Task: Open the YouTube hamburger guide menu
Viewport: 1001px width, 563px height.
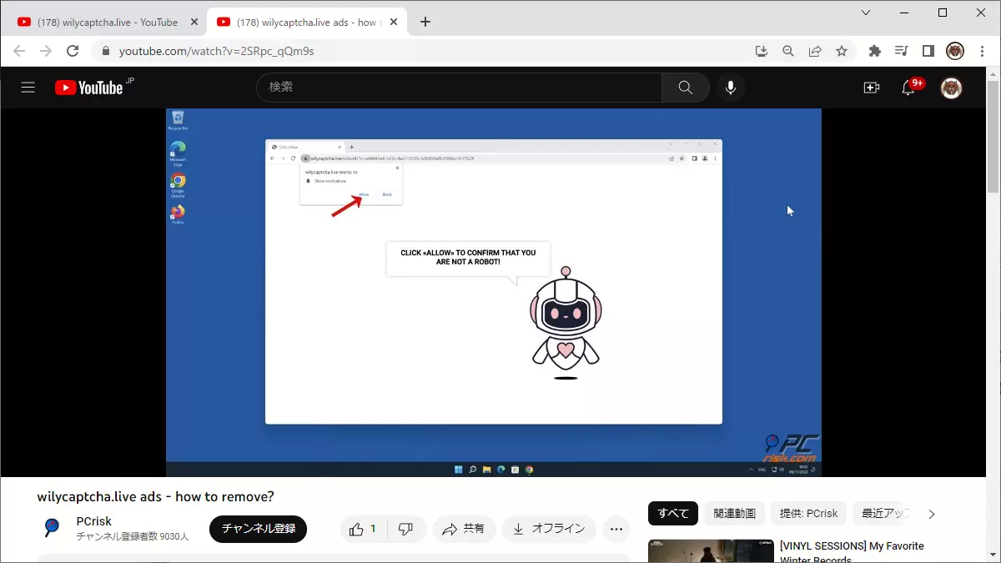Action: (x=28, y=88)
